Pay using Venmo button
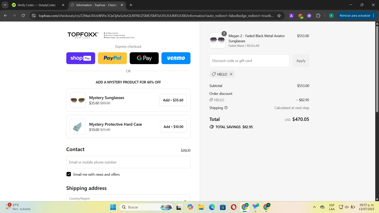Viewport: 379px width, 213px height. pos(176,58)
